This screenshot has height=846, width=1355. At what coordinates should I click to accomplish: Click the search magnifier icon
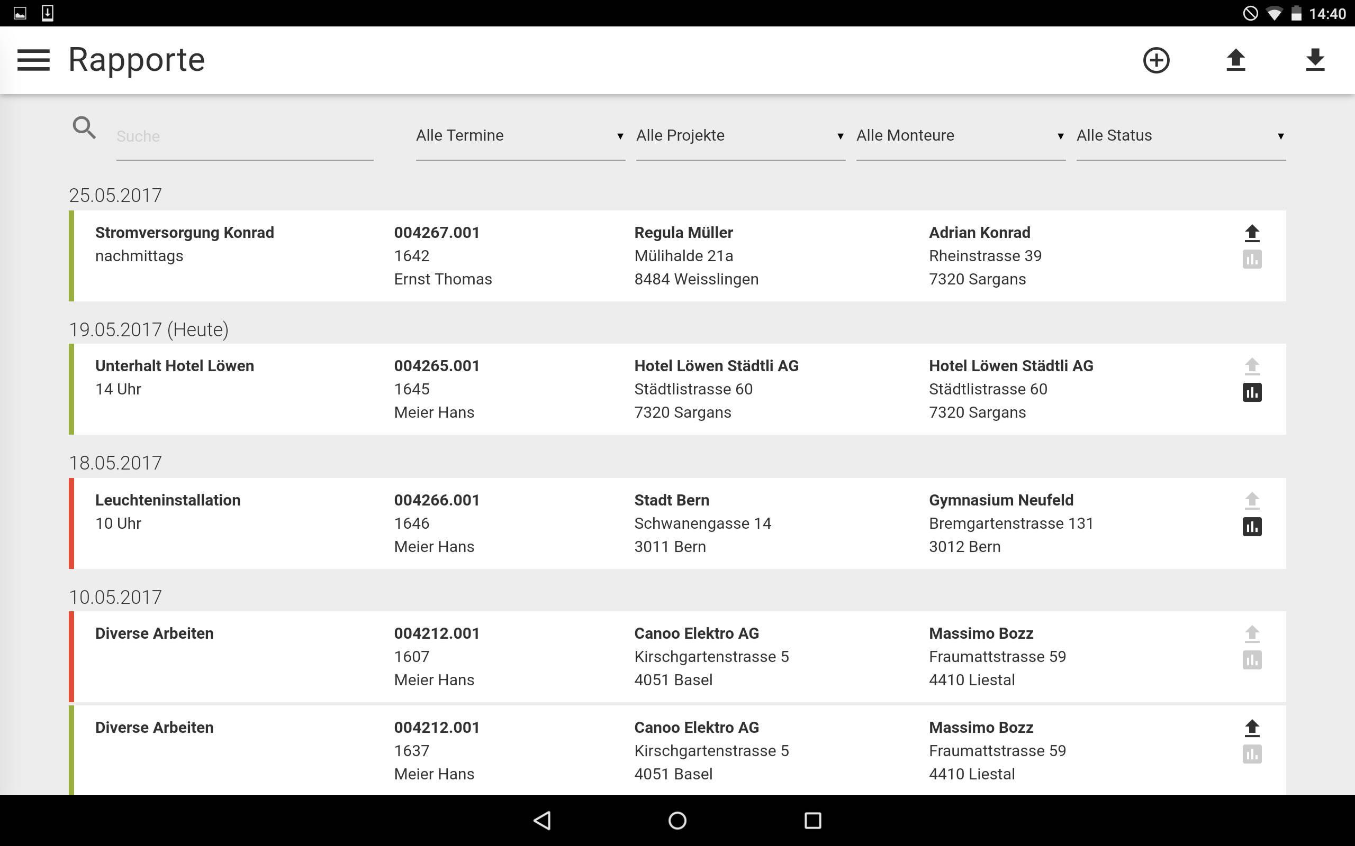(x=84, y=128)
